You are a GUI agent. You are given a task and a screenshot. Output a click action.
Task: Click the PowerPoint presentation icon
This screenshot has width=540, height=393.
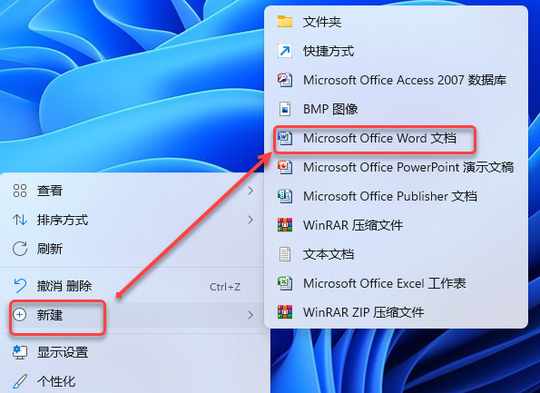(x=285, y=167)
